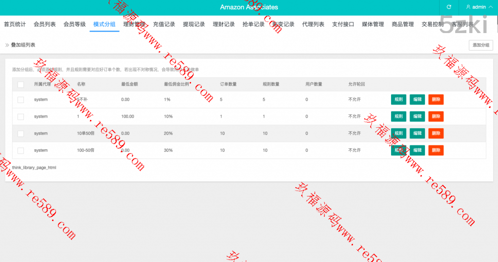498x262 pixels.
Task: Select the 代理列表 tab
Action: pos(313,24)
